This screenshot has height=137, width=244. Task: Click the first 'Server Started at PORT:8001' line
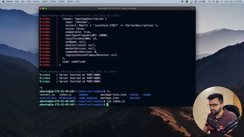[x=80, y=75]
